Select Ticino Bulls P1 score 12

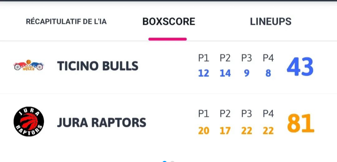pos(204,73)
